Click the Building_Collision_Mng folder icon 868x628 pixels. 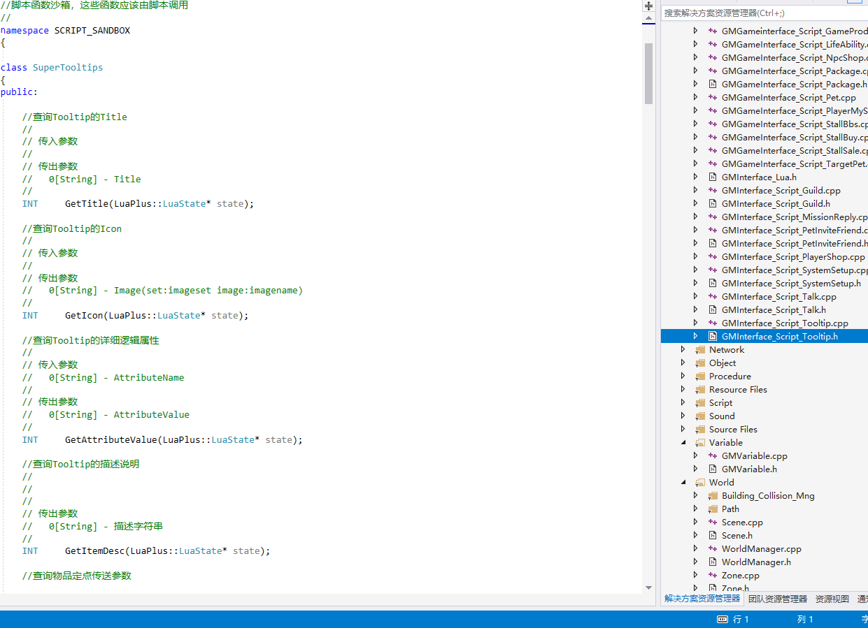pyautogui.click(x=713, y=496)
